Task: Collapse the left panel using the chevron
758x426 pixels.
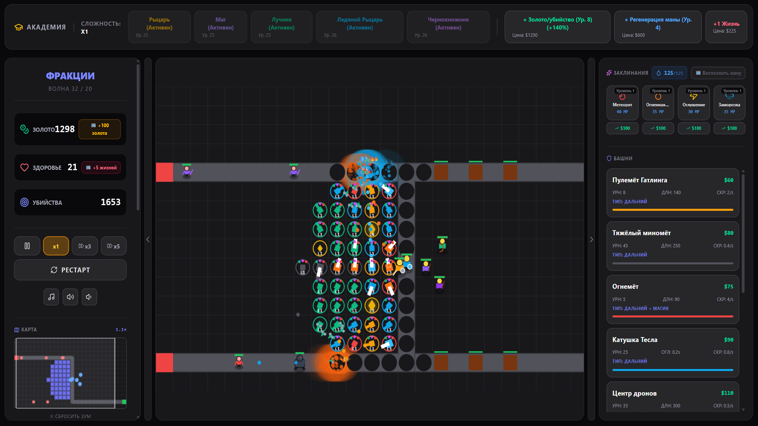Action: (148, 239)
